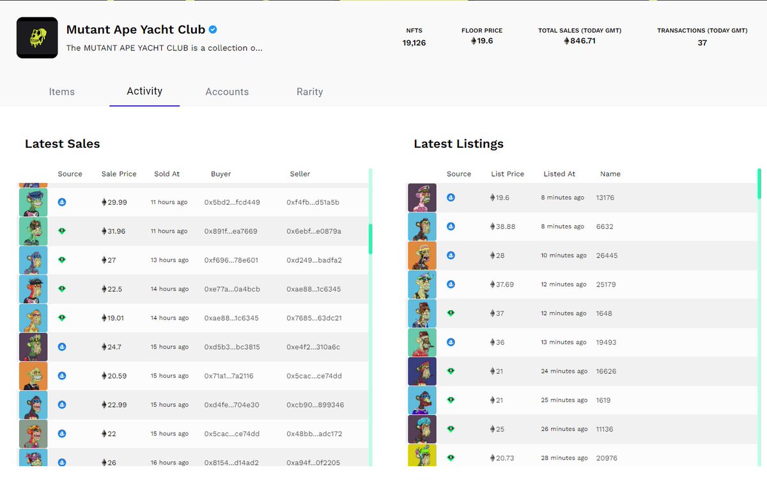The height and width of the screenshot is (493, 767).
Task: Open thumbnail of listed ape 13176
Action: (x=422, y=198)
